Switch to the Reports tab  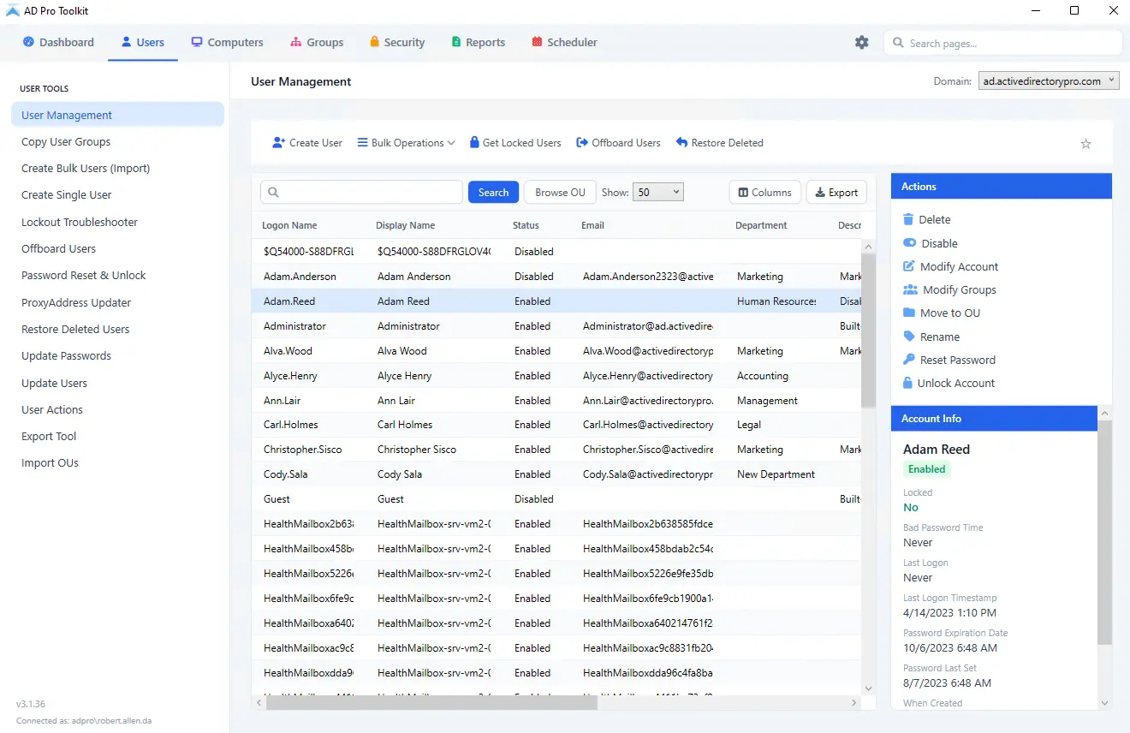478,42
